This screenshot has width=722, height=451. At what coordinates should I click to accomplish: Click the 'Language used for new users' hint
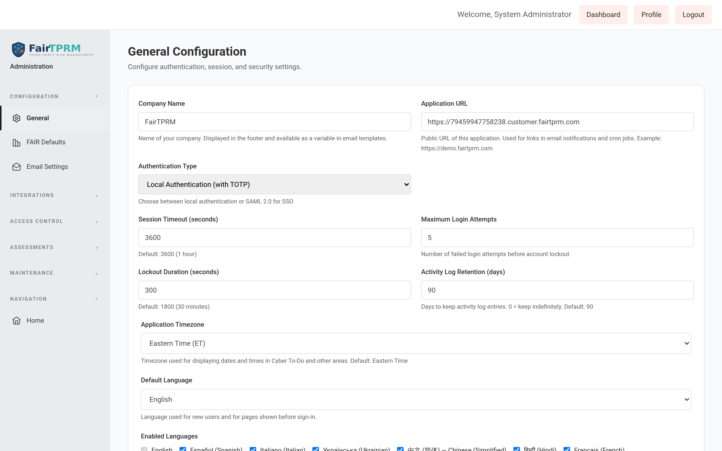coord(229,417)
